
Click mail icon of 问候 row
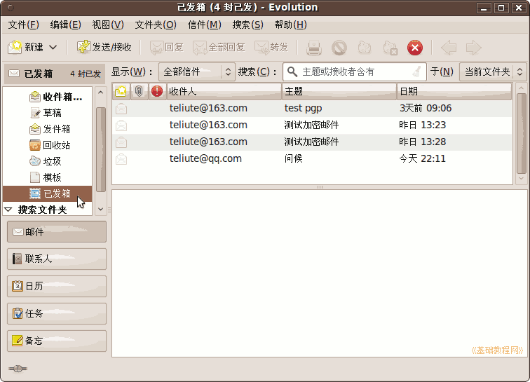[x=121, y=159]
